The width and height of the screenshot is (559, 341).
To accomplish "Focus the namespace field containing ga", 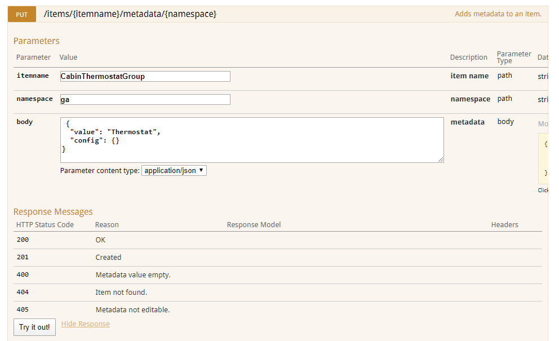I will point(145,99).
